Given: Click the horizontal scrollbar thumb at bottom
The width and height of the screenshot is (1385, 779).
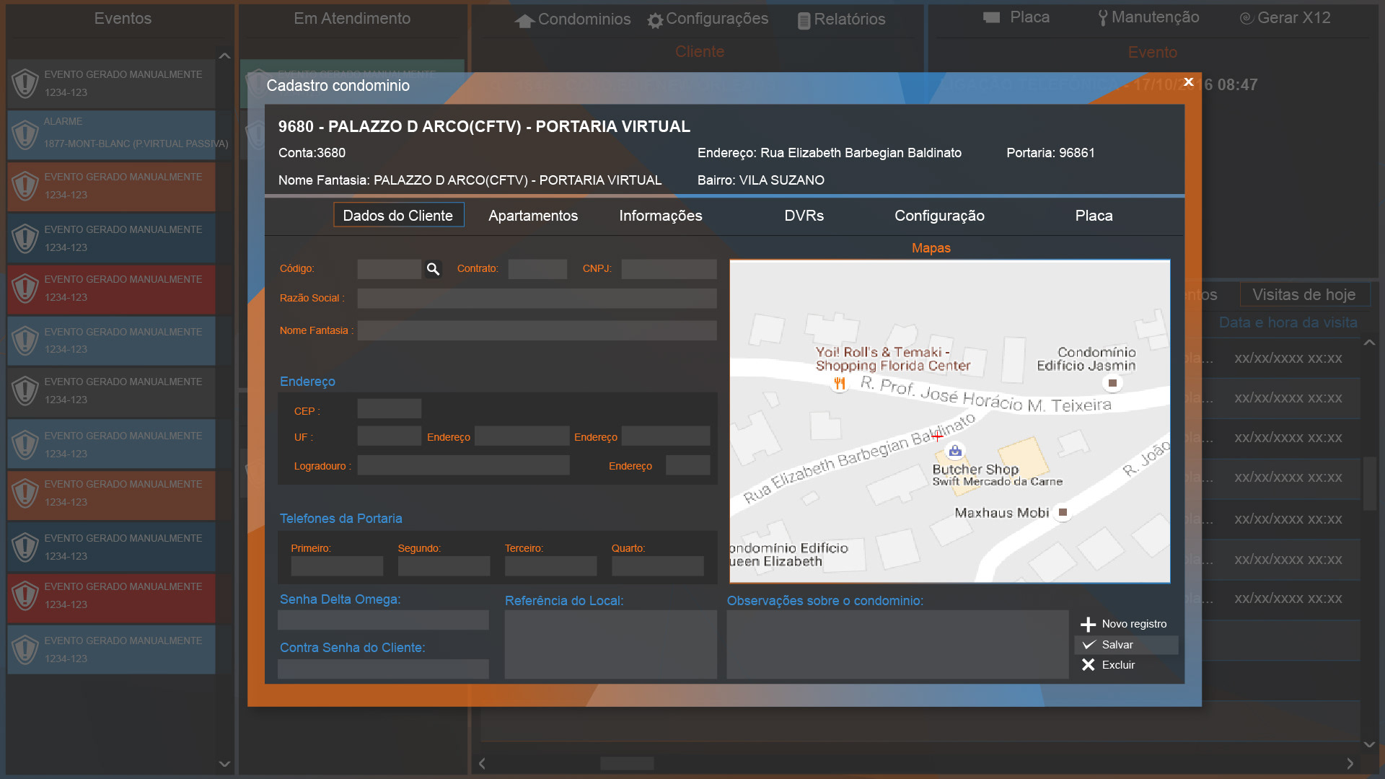Looking at the screenshot, I should click(628, 763).
